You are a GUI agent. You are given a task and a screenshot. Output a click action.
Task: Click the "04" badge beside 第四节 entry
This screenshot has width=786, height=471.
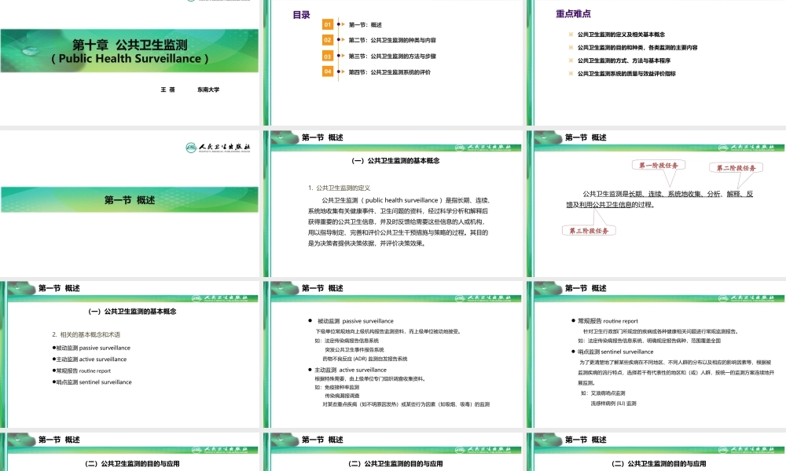pos(328,72)
